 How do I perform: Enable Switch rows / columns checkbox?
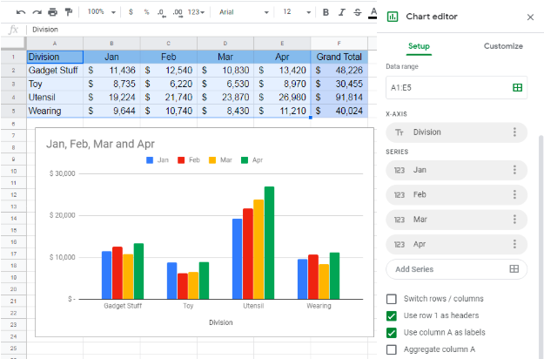pyautogui.click(x=392, y=299)
